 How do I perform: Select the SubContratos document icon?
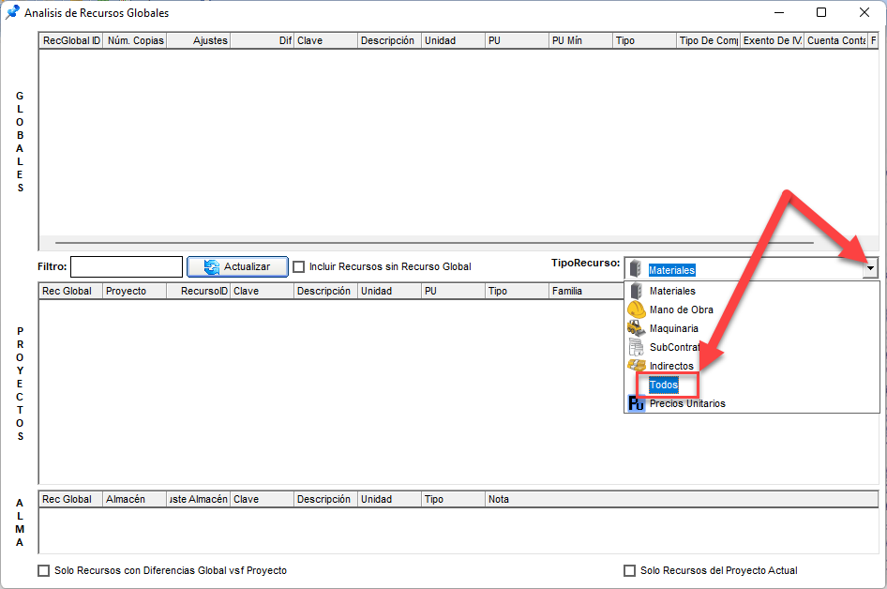(x=636, y=347)
